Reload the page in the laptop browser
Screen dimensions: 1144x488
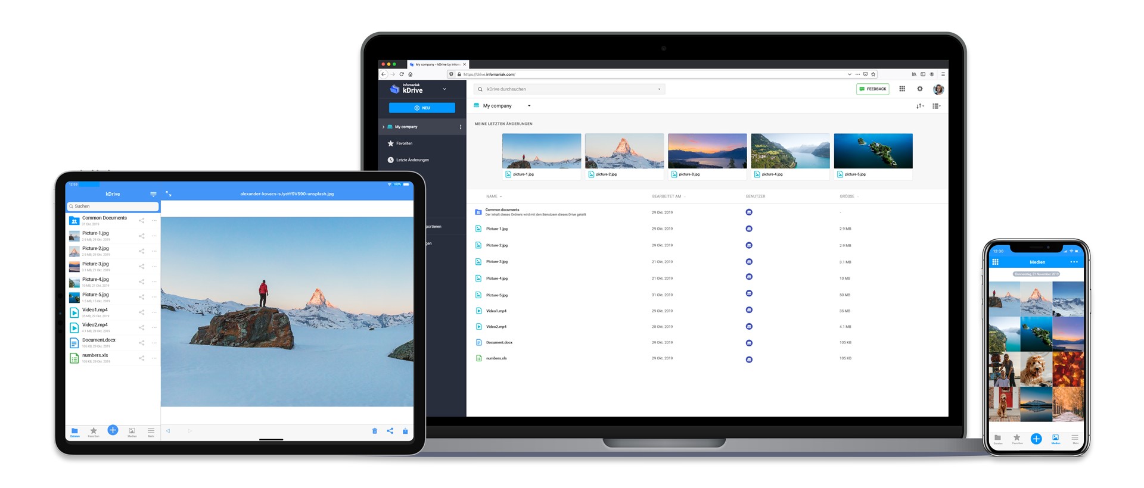[x=402, y=74]
